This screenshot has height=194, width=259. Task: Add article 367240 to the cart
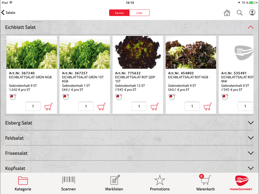49,106
